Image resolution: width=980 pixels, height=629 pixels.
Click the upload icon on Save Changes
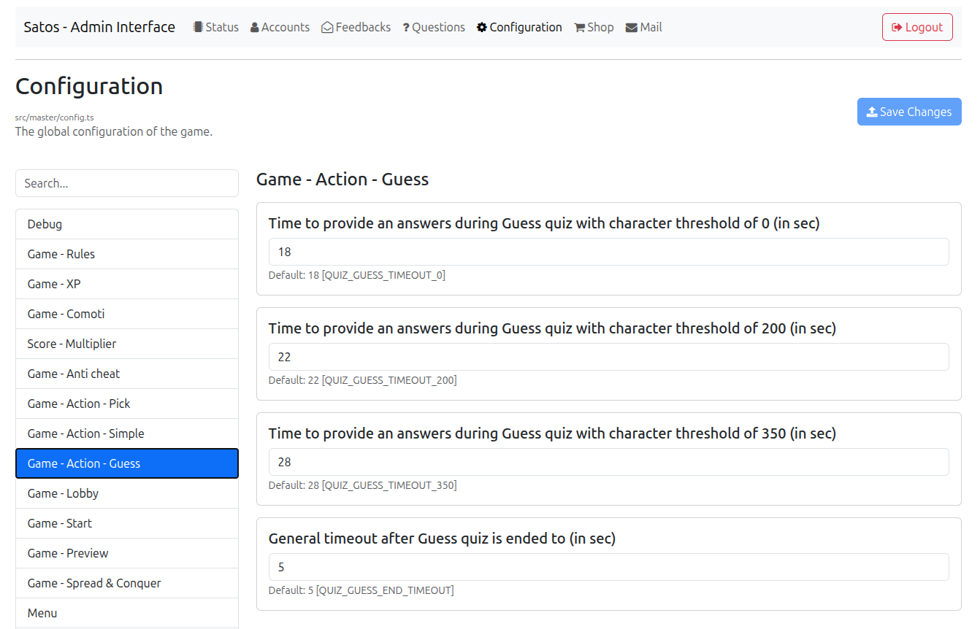coord(871,112)
